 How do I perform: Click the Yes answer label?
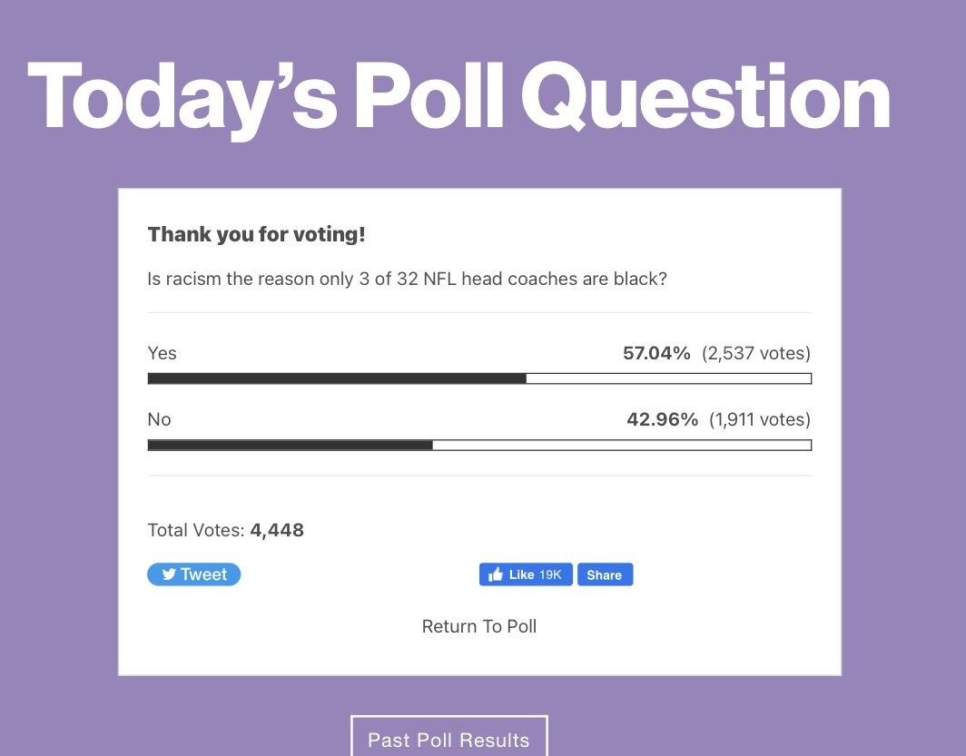point(163,353)
